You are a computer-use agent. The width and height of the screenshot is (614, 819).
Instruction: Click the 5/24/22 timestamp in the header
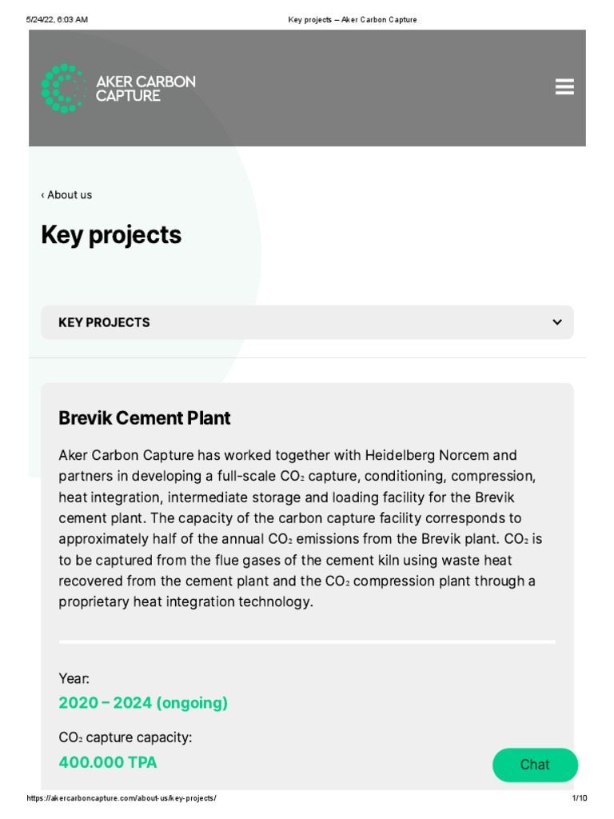(57, 19)
